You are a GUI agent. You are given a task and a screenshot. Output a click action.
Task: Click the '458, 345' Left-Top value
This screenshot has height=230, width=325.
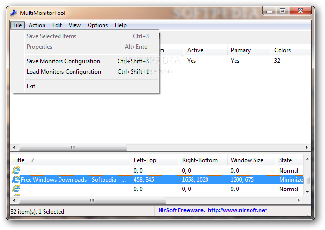144,179
